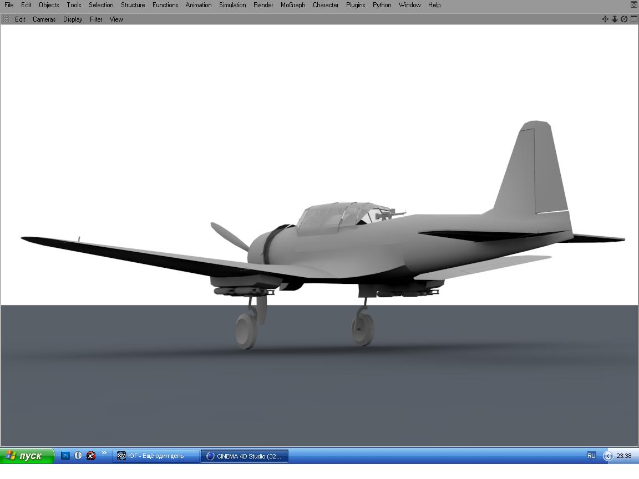This screenshot has height=479, width=639.
Task: Open the Plugins menu
Action: point(356,5)
